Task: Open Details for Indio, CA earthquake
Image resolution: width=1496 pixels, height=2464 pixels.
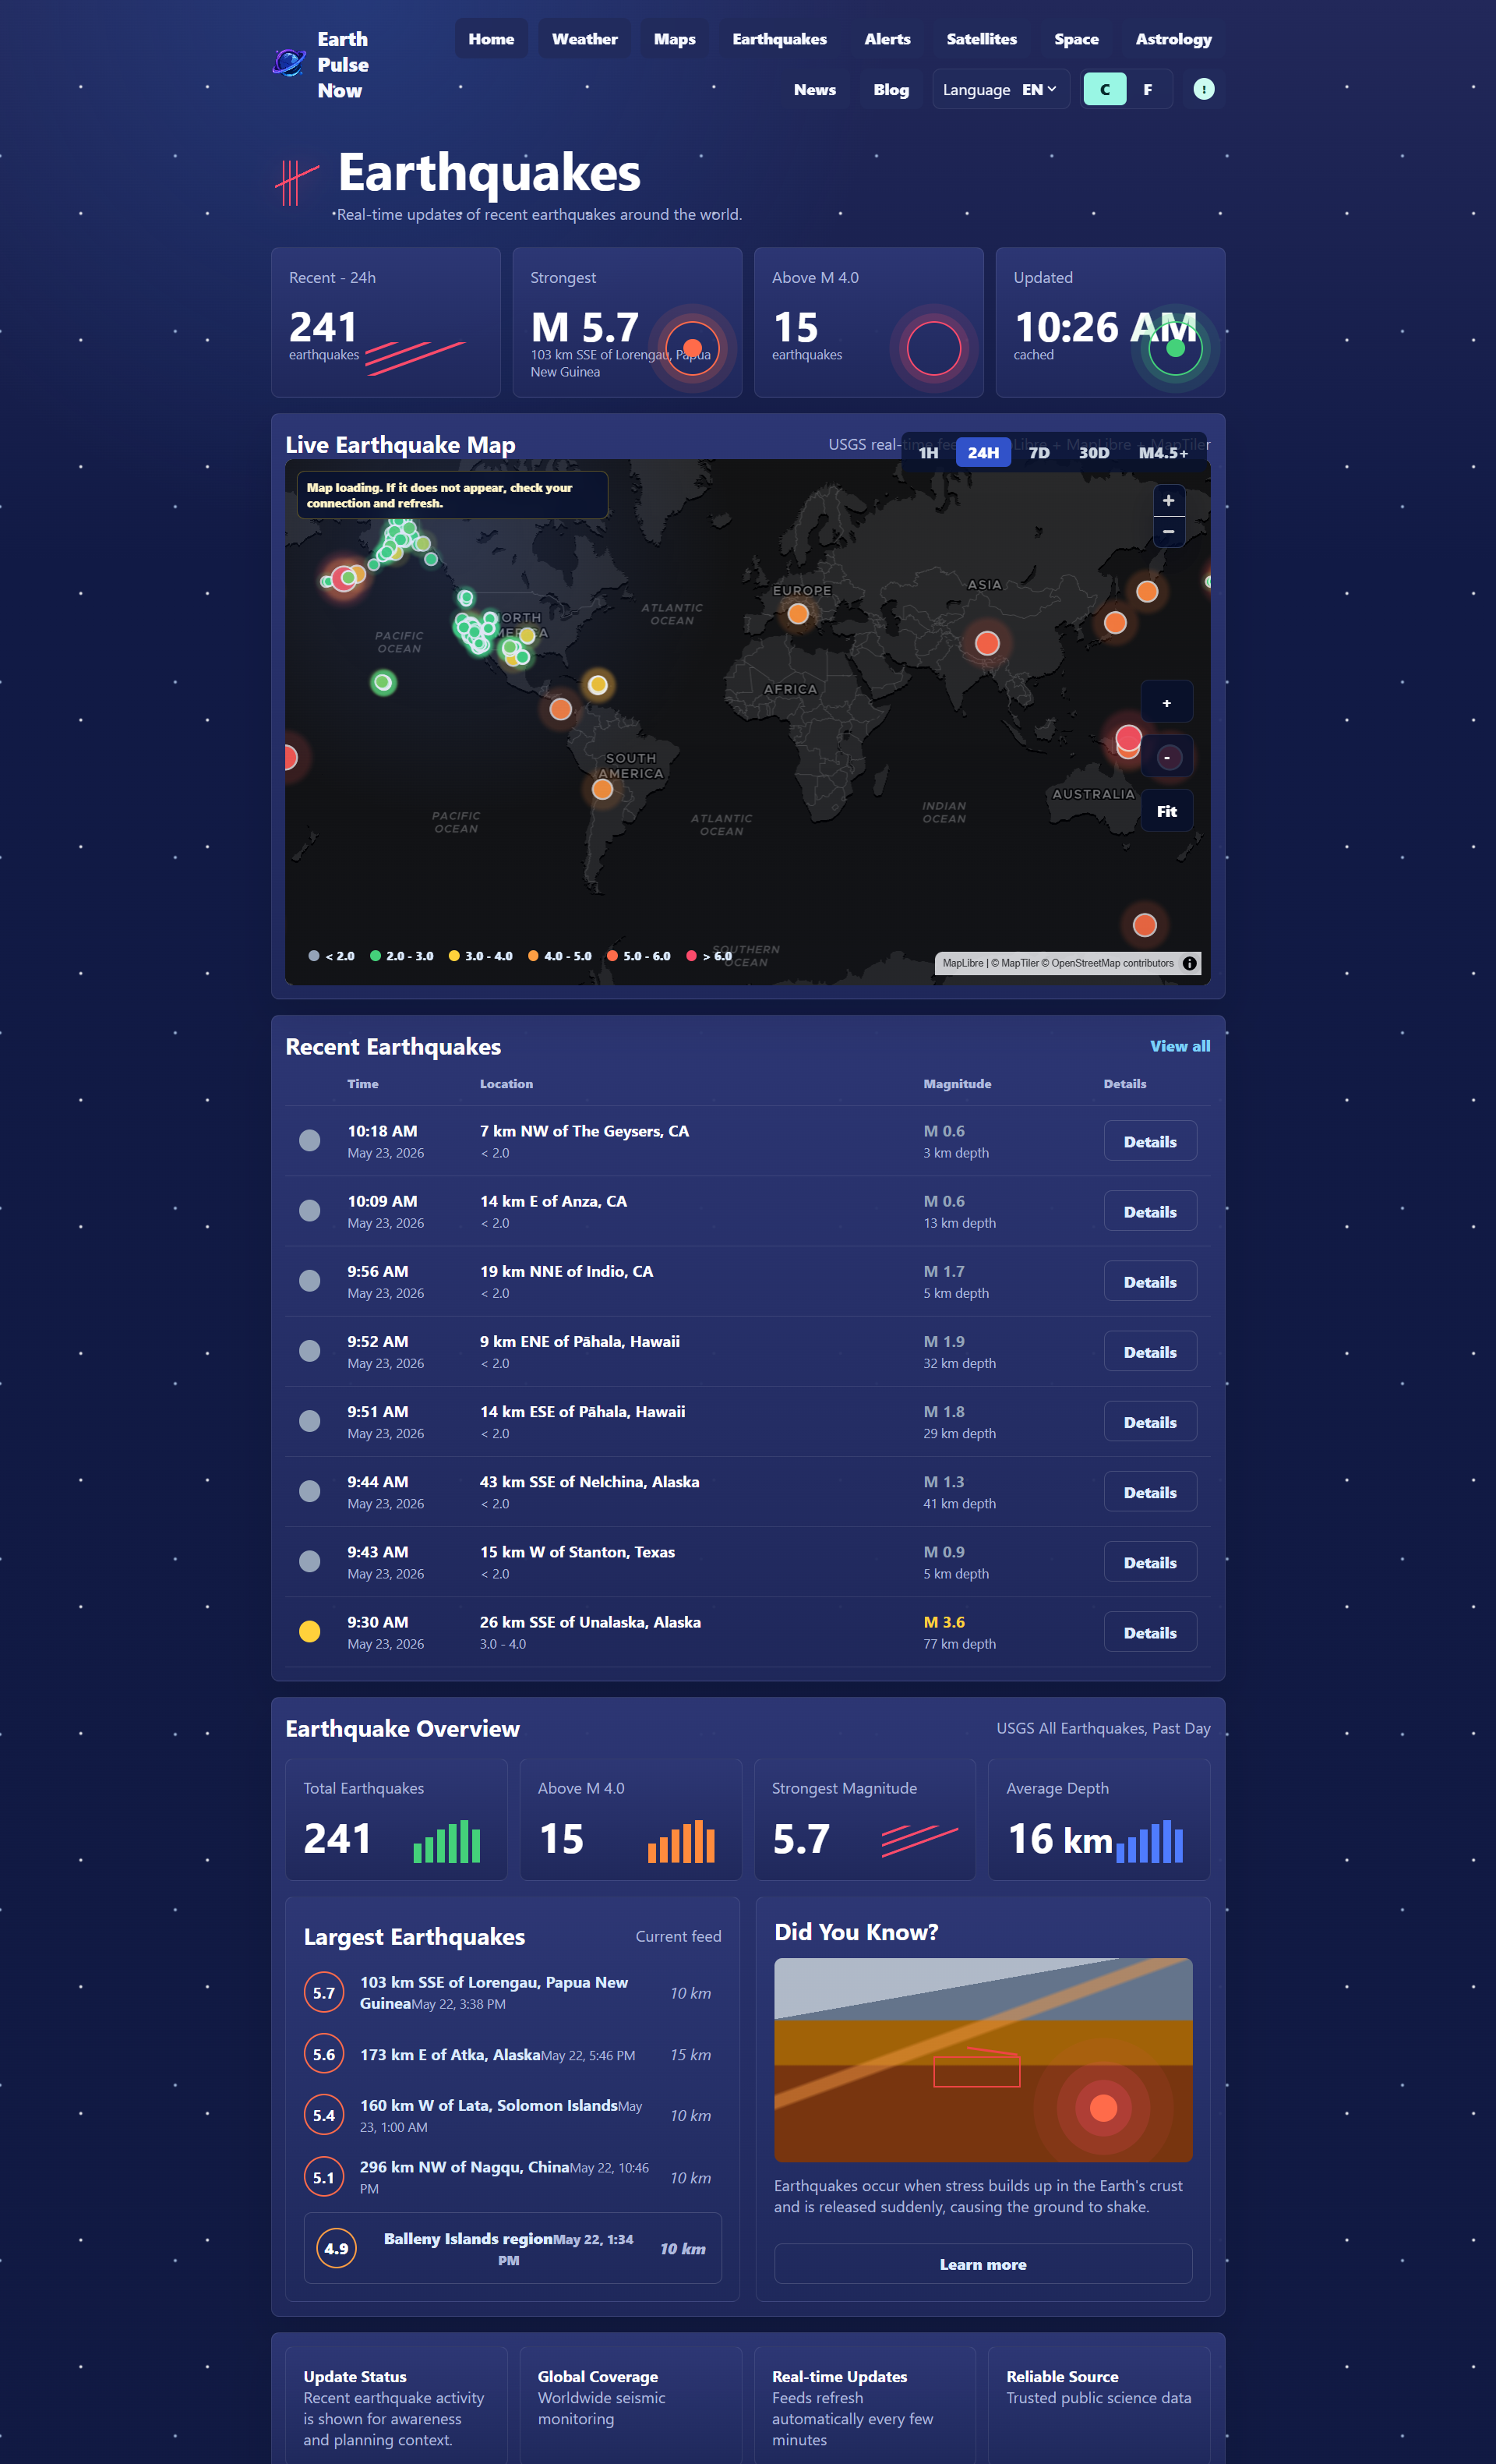Action: (1149, 1281)
